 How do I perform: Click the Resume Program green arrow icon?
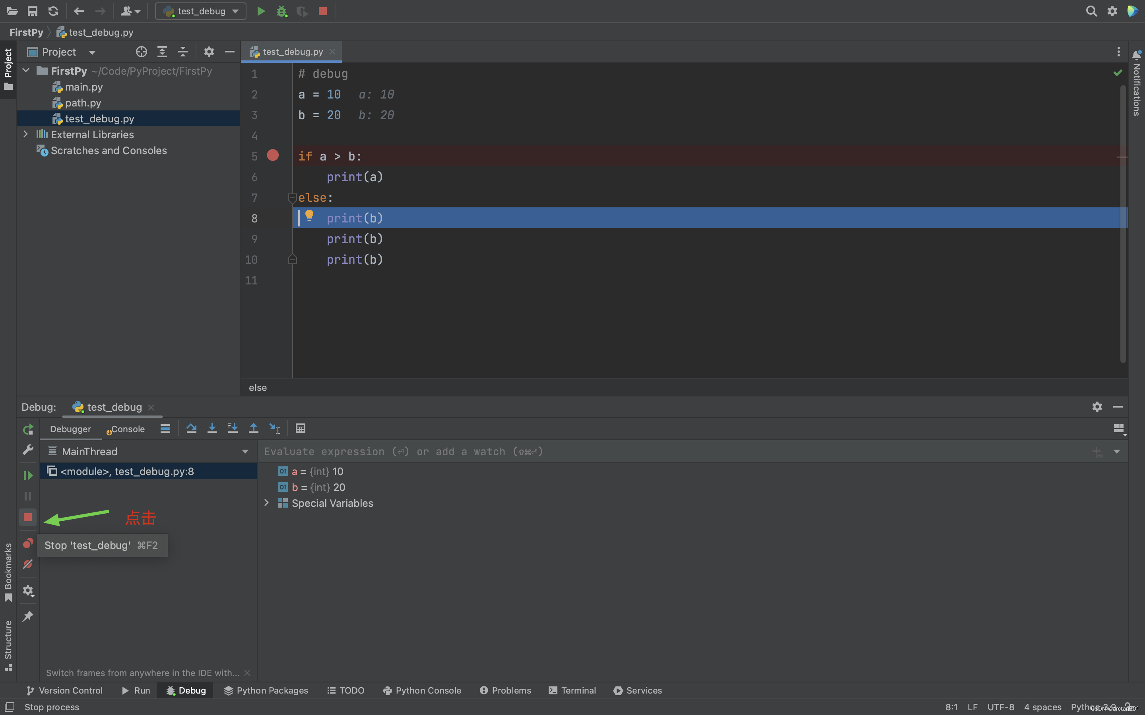pyautogui.click(x=27, y=475)
